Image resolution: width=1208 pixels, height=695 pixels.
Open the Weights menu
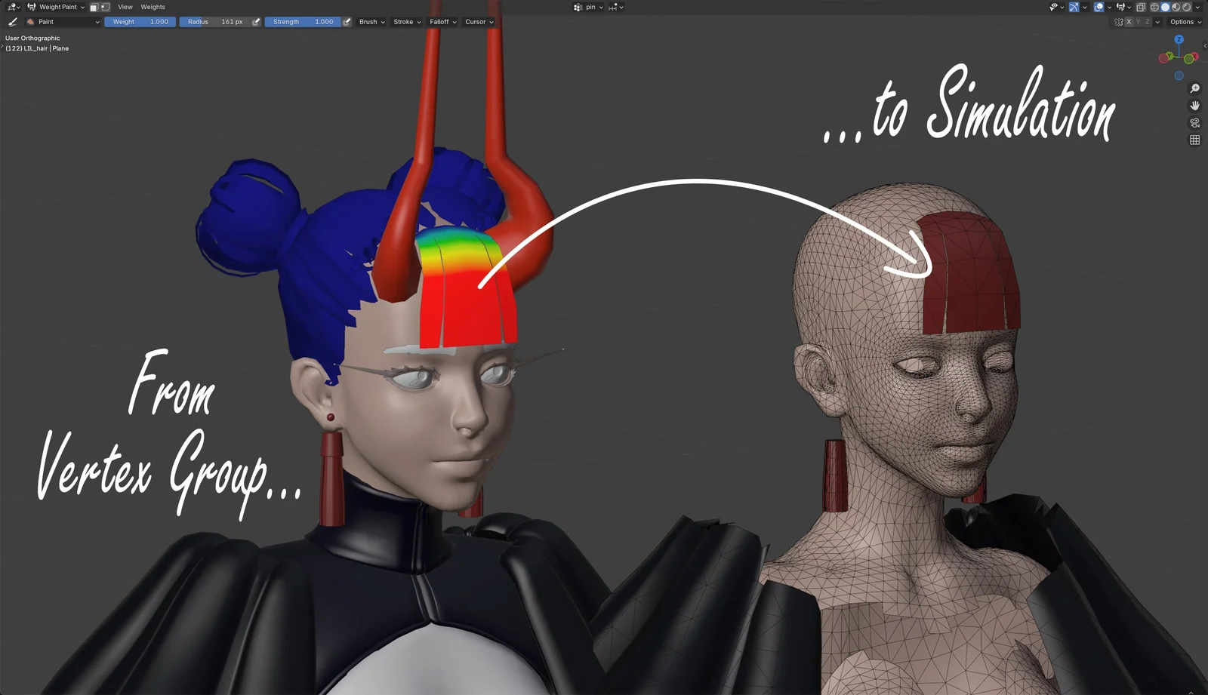coord(153,7)
